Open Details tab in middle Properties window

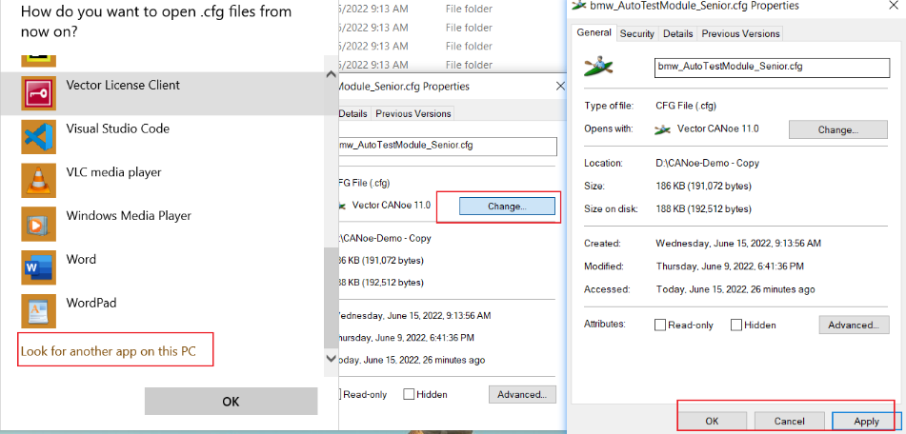coord(353,113)
